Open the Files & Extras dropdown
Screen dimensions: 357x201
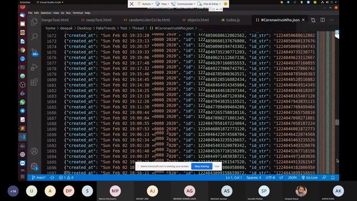click(209, 4)
